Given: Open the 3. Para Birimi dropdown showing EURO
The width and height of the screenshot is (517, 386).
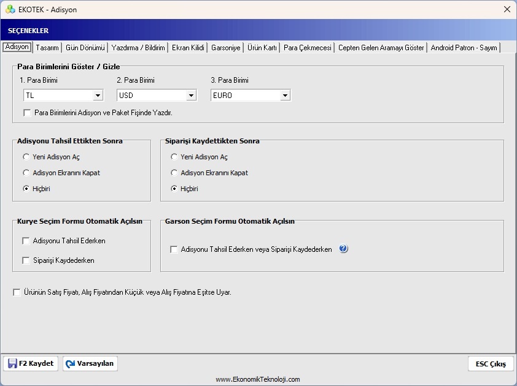Looking at the screenshot, I should tap(251, 96).
